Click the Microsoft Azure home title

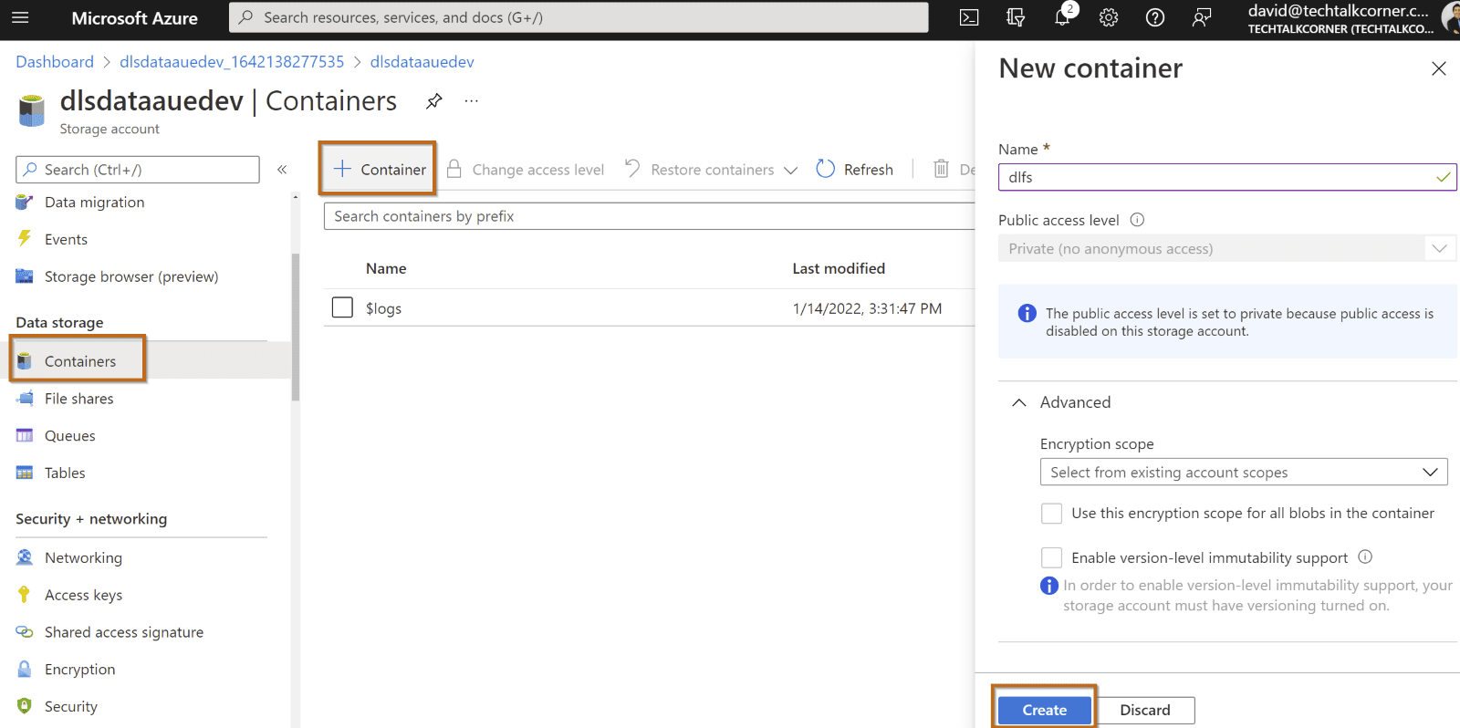(134, 18)
